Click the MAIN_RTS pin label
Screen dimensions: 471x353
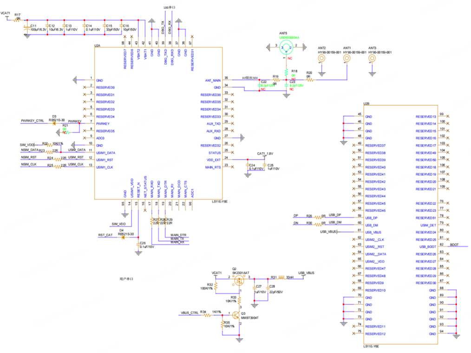pyautogui.click(x=213, y=167)
